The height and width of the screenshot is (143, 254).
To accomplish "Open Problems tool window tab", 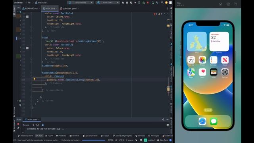I will tap(61, 136).
